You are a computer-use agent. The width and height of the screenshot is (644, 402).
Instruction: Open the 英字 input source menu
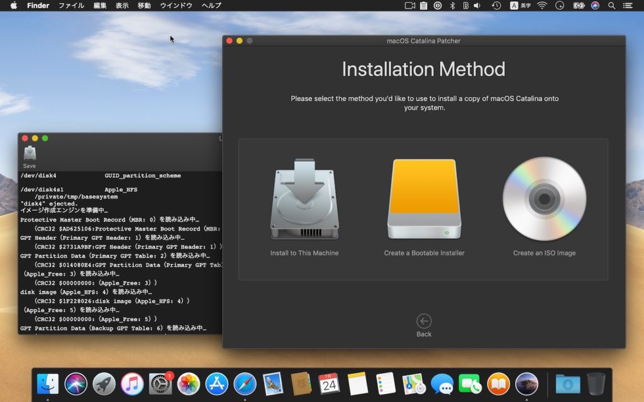[519, 6]
